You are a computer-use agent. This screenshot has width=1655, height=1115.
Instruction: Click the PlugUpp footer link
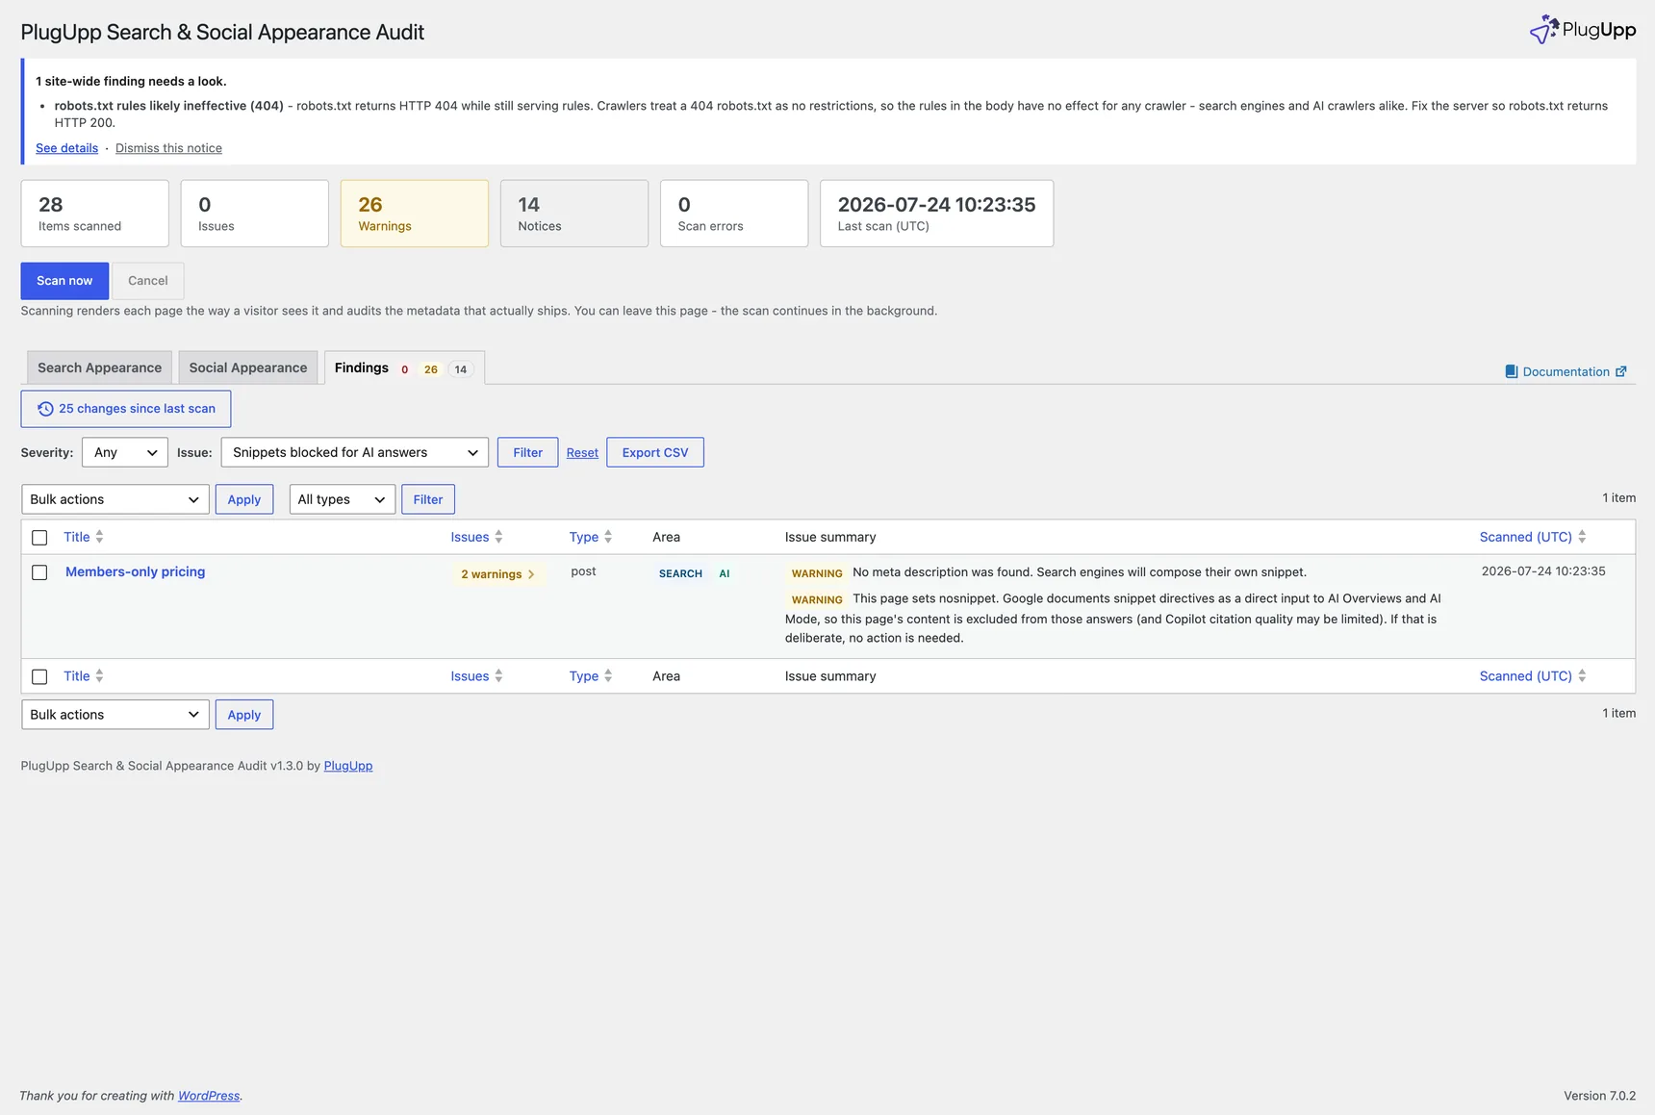(x=348, y=766)
